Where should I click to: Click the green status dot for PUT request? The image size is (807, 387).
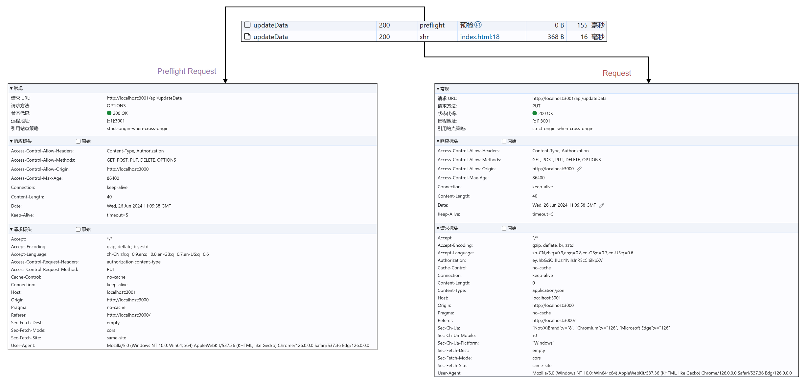point(535,113)
